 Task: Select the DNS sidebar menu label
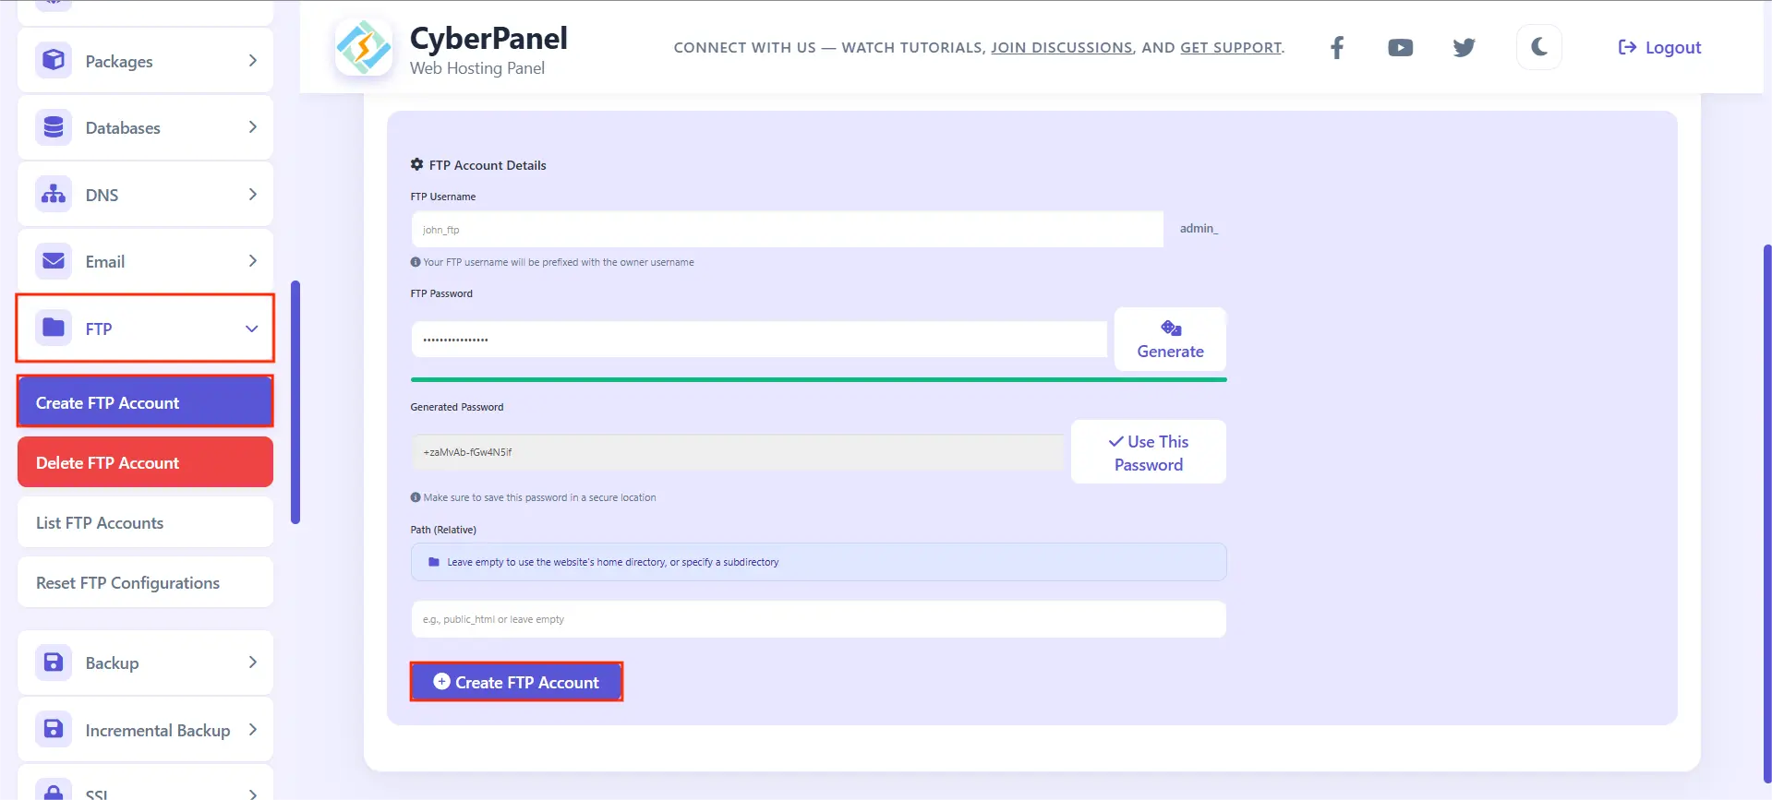click(102, 195)
